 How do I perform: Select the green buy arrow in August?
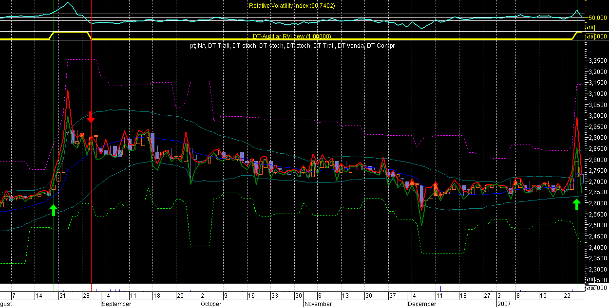coord(54,210)
